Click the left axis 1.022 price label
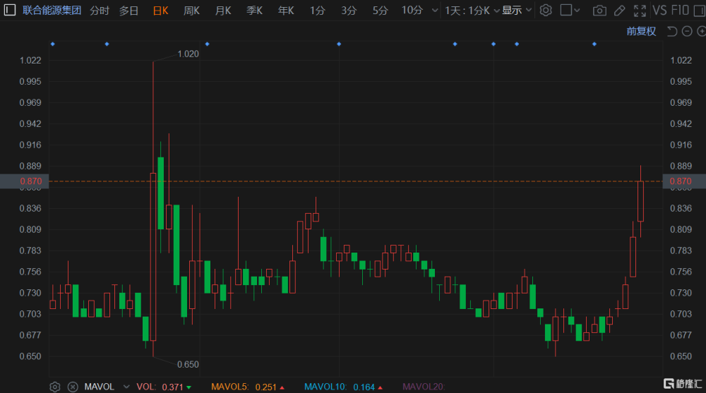The width and height of the screenshot is (706, 393). (x=30, y=60)
